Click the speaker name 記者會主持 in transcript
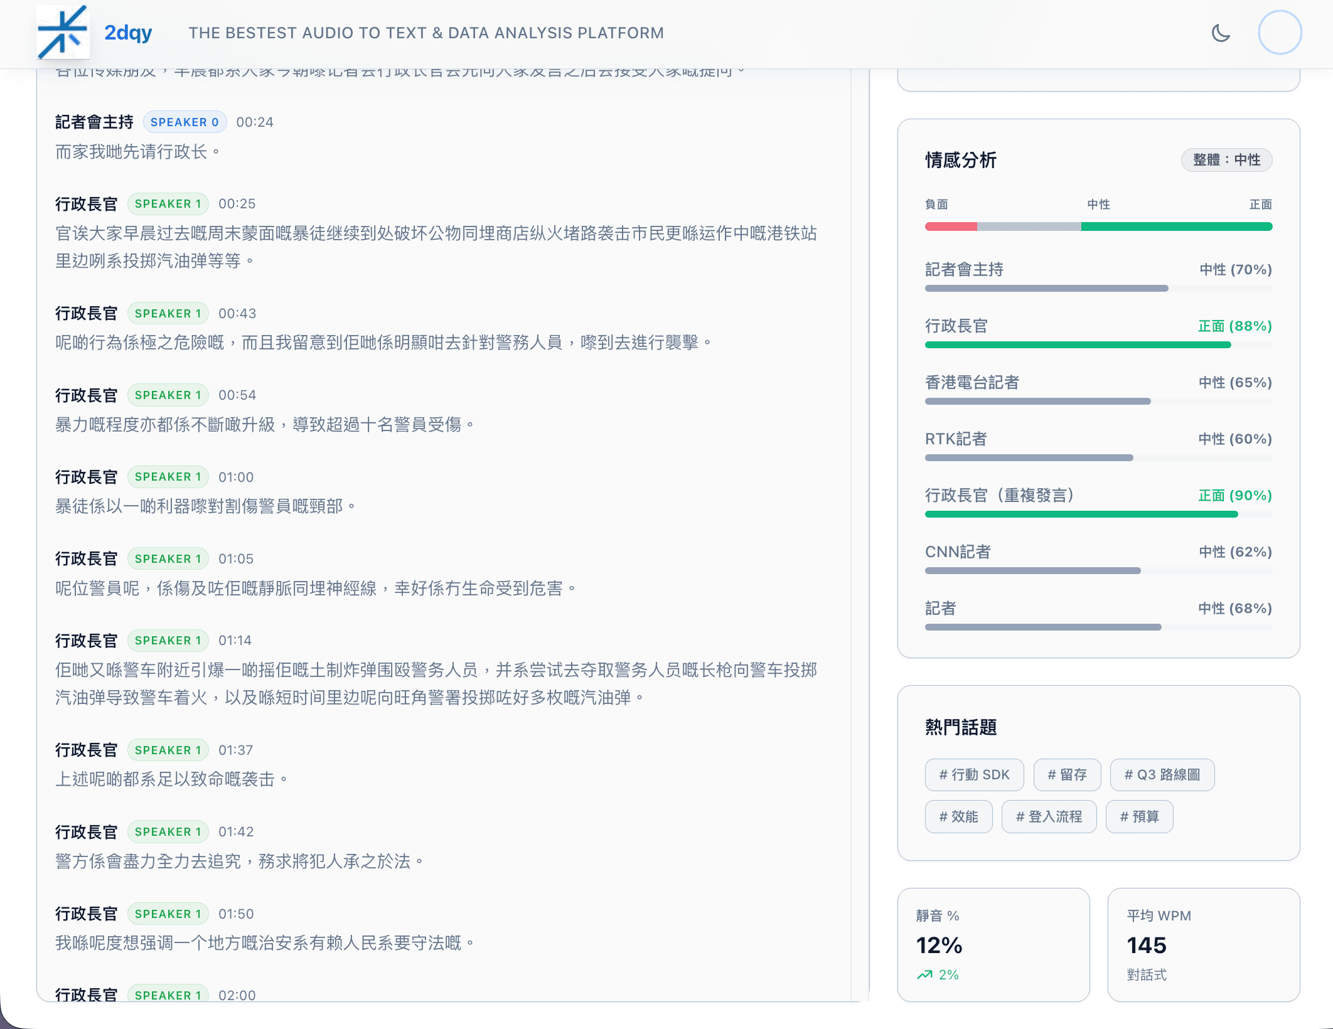This screenshot has width=1333, height=1029. click(94, 122)
